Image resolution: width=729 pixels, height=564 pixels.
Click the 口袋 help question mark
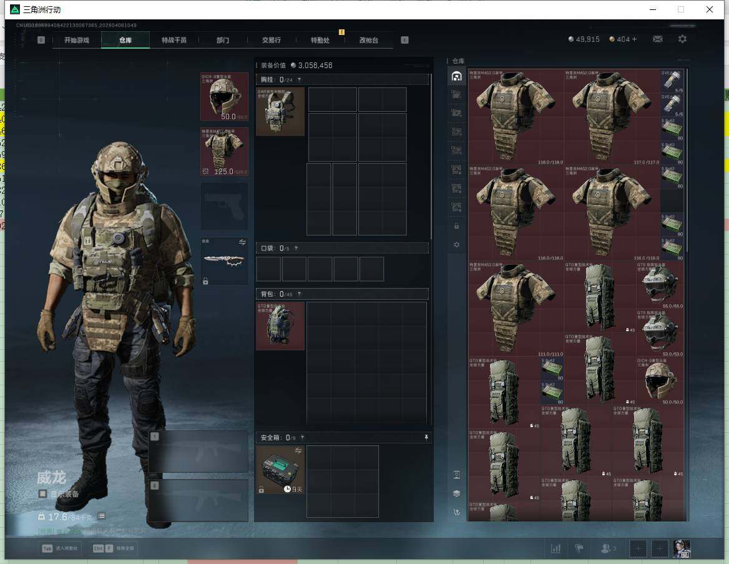coord(296,248)
